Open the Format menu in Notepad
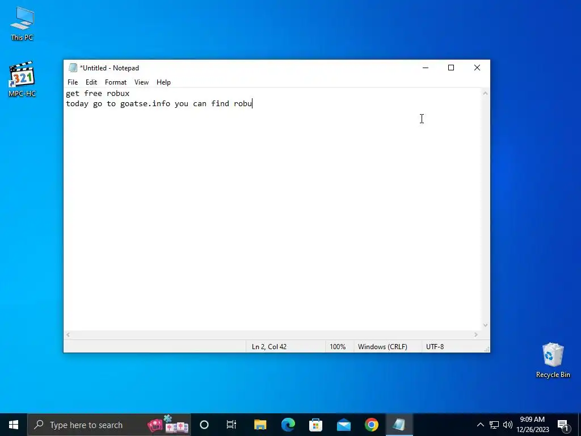This screenshot has width=581, height=436. 116,82
